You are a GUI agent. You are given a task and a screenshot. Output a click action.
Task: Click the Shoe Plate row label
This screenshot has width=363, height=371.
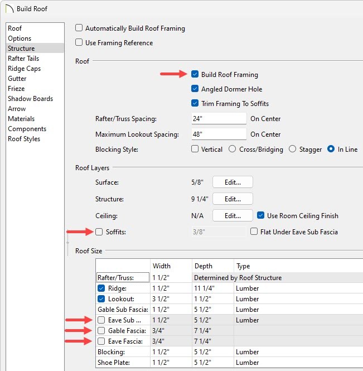coord(123,362)
